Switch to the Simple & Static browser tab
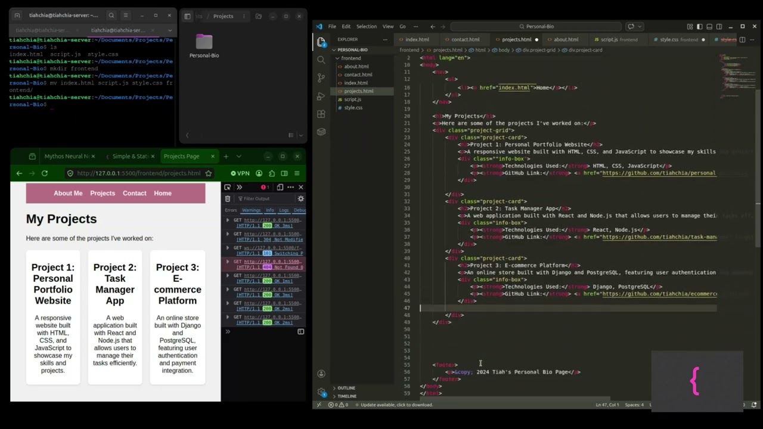Viewport: 763px width, 429px height. [131, 156]
